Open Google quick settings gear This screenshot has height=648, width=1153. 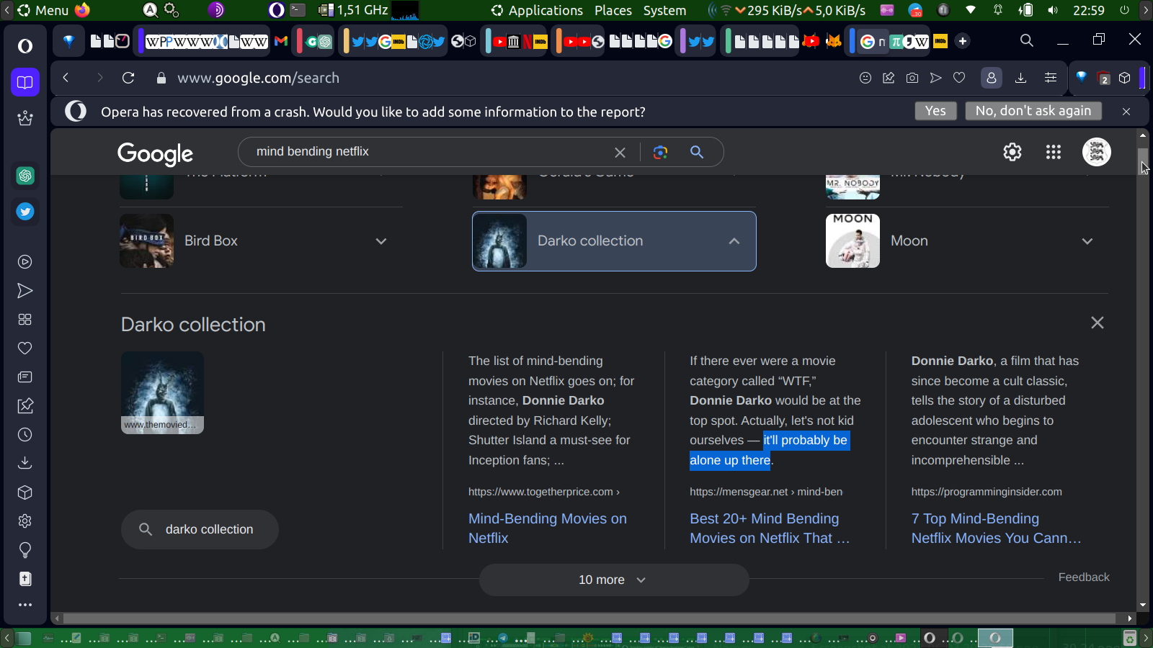pyautogui.click(x=1012, y=152)
